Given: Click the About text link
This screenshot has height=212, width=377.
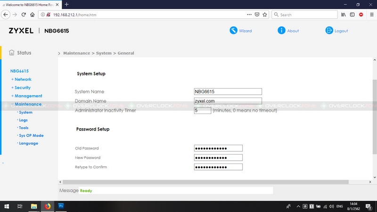Looking at the screenshot, I should (x=293, y=31).
